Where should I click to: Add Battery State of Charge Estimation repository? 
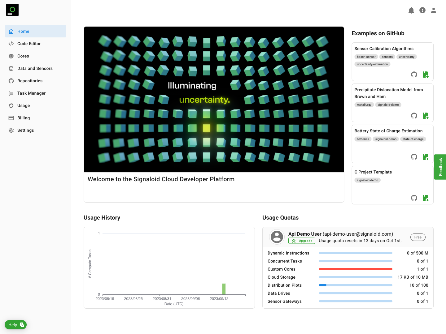click(x=426, y=157)
